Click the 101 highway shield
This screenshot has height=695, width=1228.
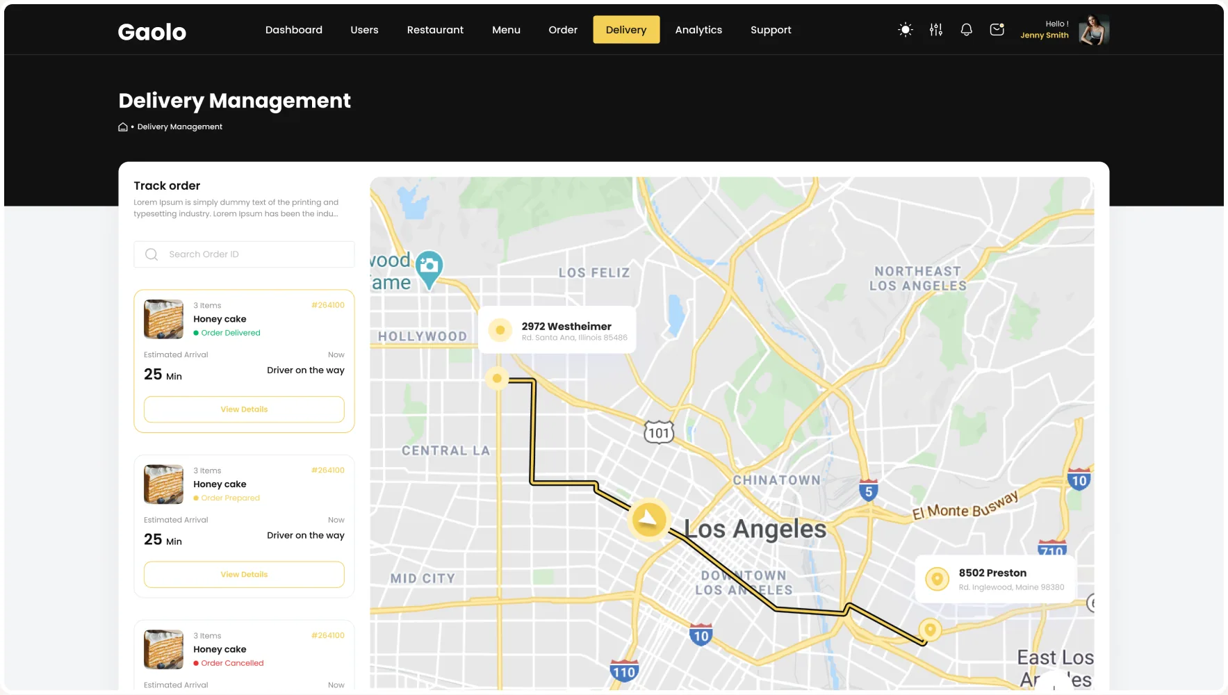[658, 433]
